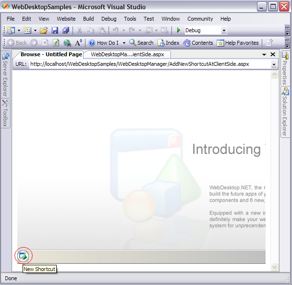Expand the How Do I dropdown
This screenshot has width=292, height=285.
pyautogui.click(x=124, y=43)
